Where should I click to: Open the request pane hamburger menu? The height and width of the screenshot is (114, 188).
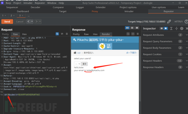pyautogui.click(x=67, y=34)
